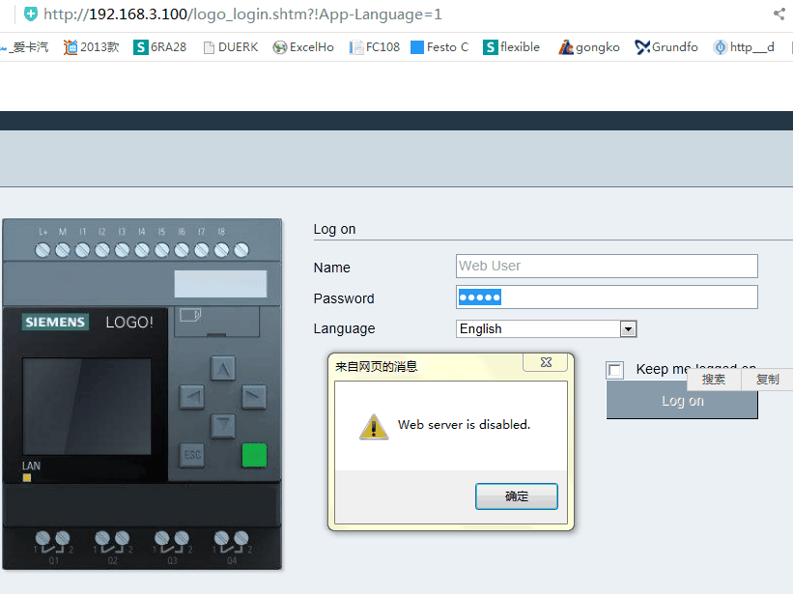Image resolution: width=793 pixels, height=594 pixels.
Task: Click the Password input field
Action: coord(607,297)
